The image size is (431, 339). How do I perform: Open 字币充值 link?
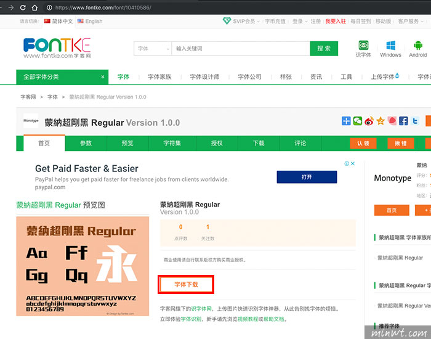(x=275, y=21)
